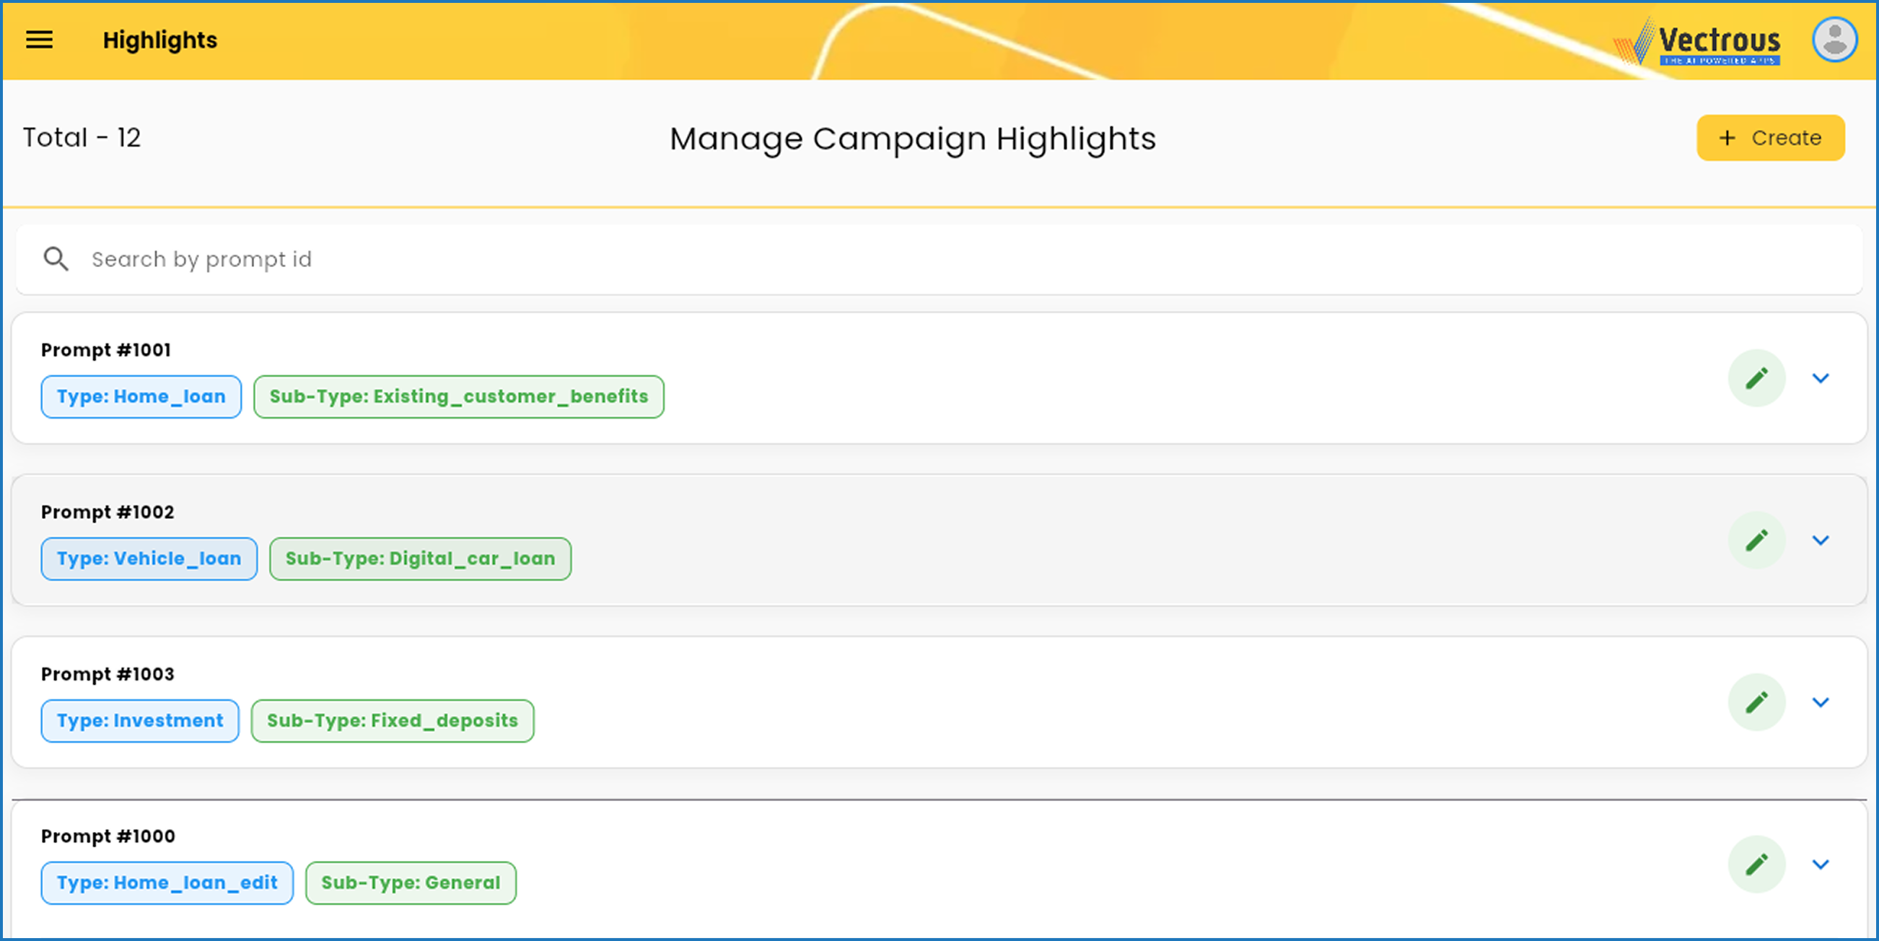Click the user profile avatar icon
Screen dimensions: 1879x941
(x=1834, y=40)
